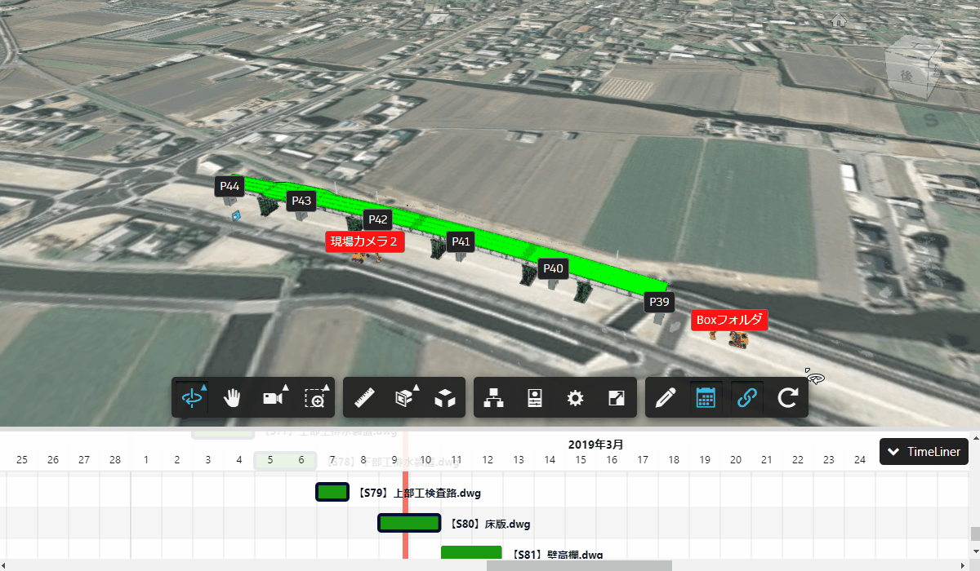Open the section analysis tool dropdown
980x571 pixels.
(x=405, y=397)
